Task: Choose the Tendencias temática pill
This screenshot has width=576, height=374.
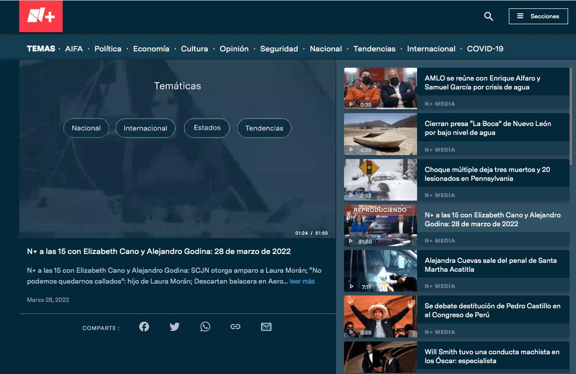Action: tap(264, 128)
